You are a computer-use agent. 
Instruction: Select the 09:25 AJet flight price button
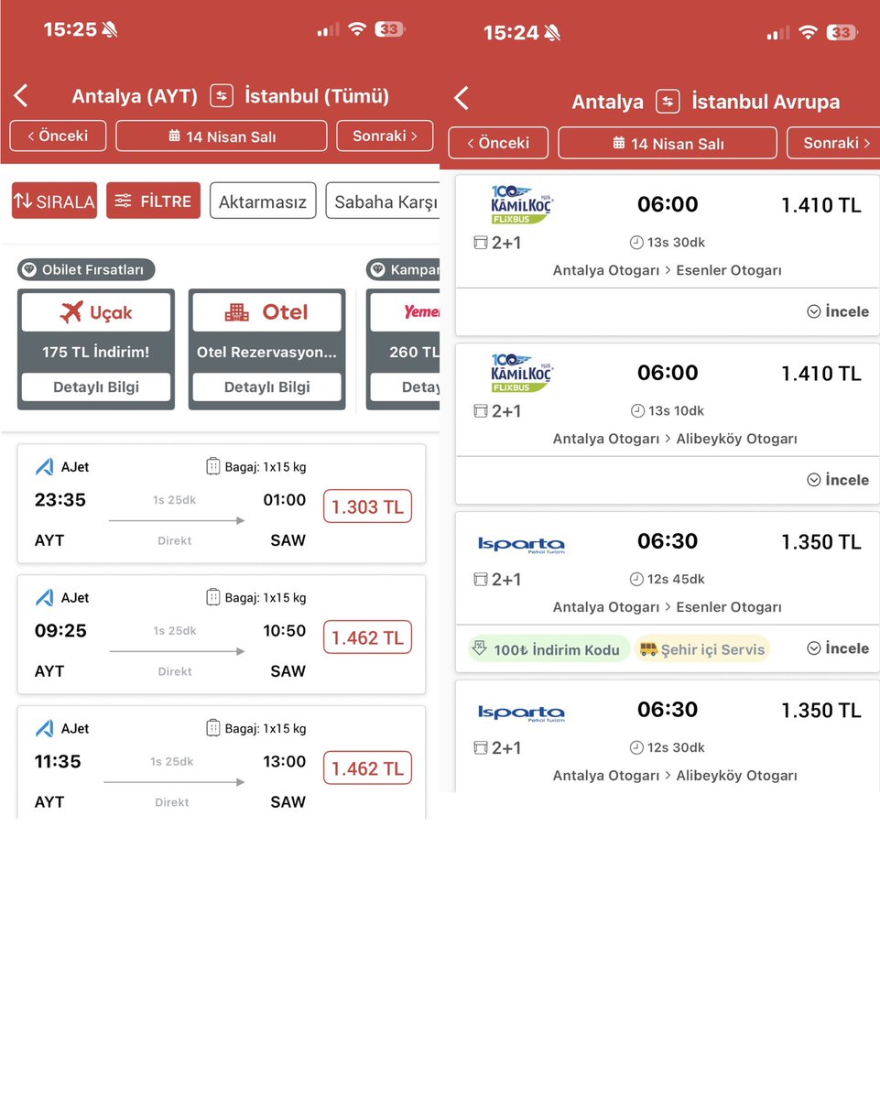[x=367, y=637]
